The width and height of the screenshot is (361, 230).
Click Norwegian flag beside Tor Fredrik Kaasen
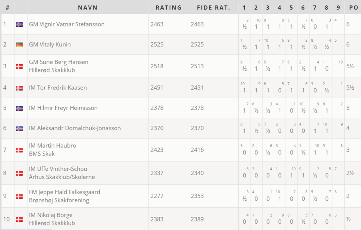coord(19,88)
